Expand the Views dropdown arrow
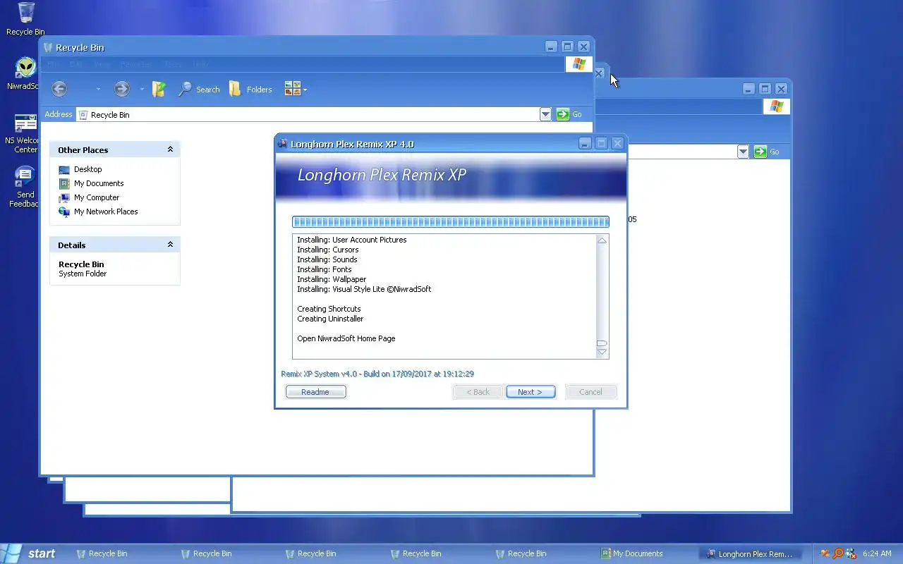Viewport: 903px width, 564px height. click(305, 90)
